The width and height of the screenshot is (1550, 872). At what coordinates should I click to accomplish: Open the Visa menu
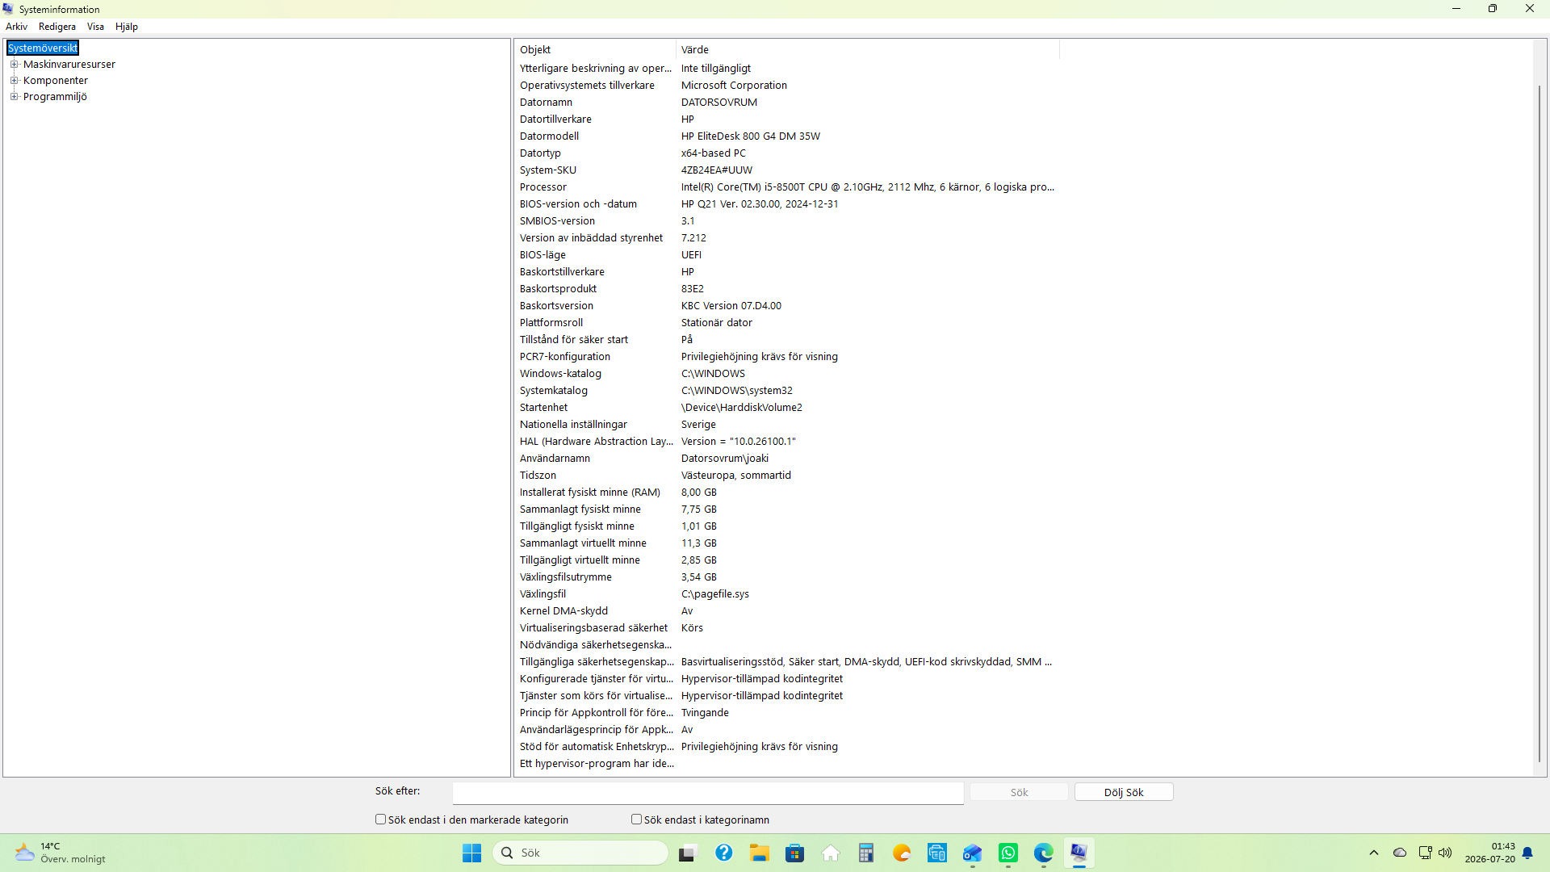pos(95,27)
